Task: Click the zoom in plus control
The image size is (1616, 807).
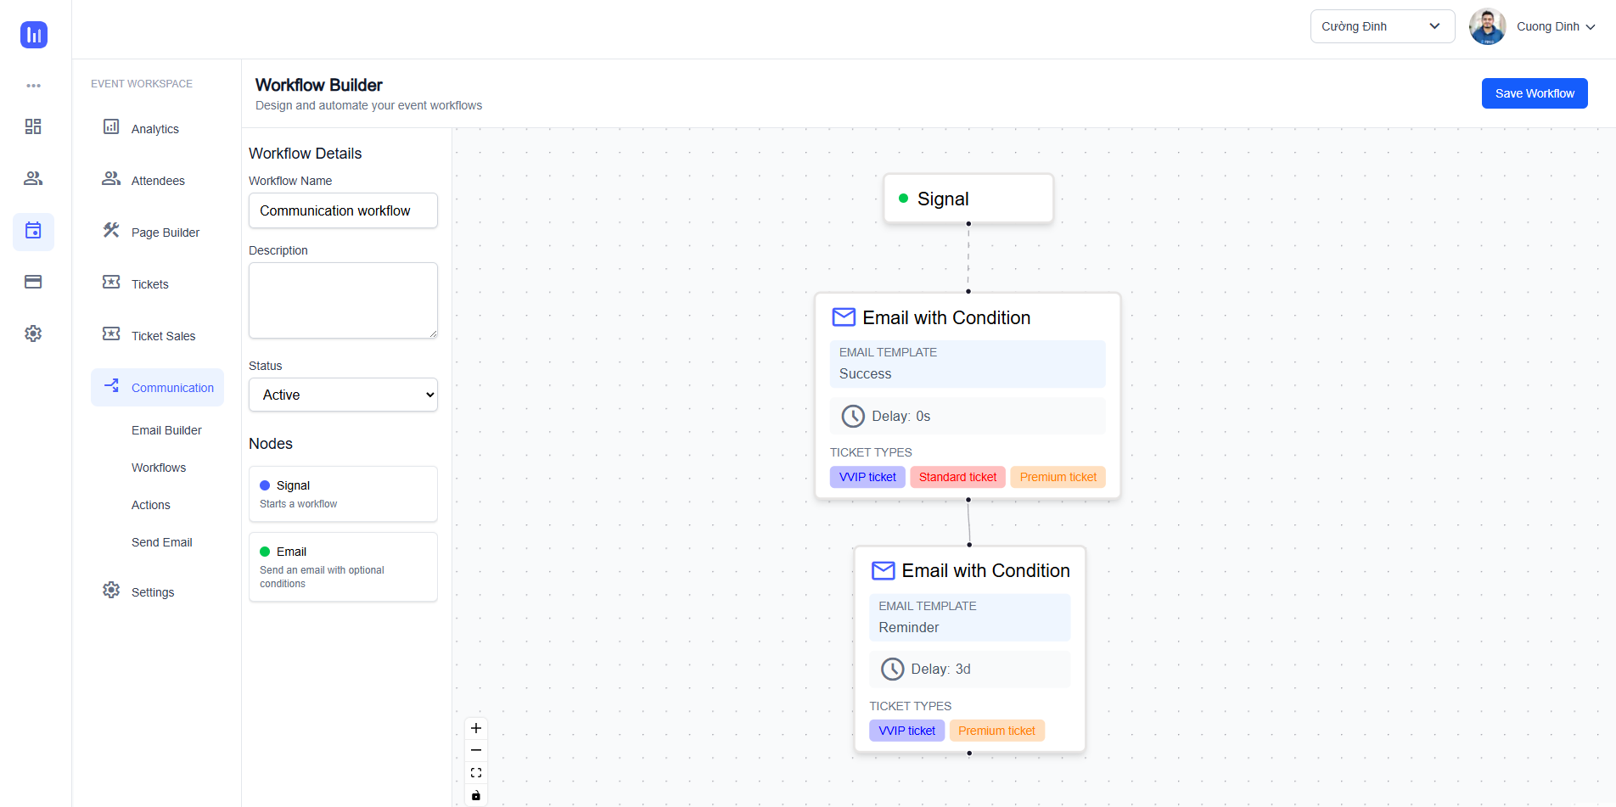Action: point(476,728)
